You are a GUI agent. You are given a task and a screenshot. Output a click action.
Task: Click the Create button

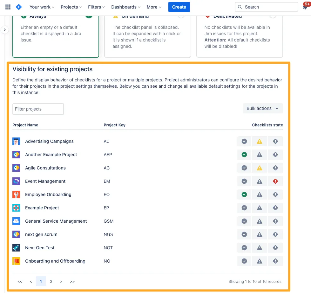pyautogui.click(x=179, y=7)
